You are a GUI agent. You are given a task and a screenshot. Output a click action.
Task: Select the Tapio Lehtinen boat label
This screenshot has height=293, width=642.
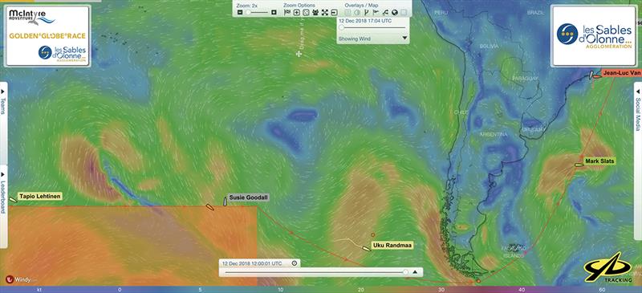coord(39,197)
